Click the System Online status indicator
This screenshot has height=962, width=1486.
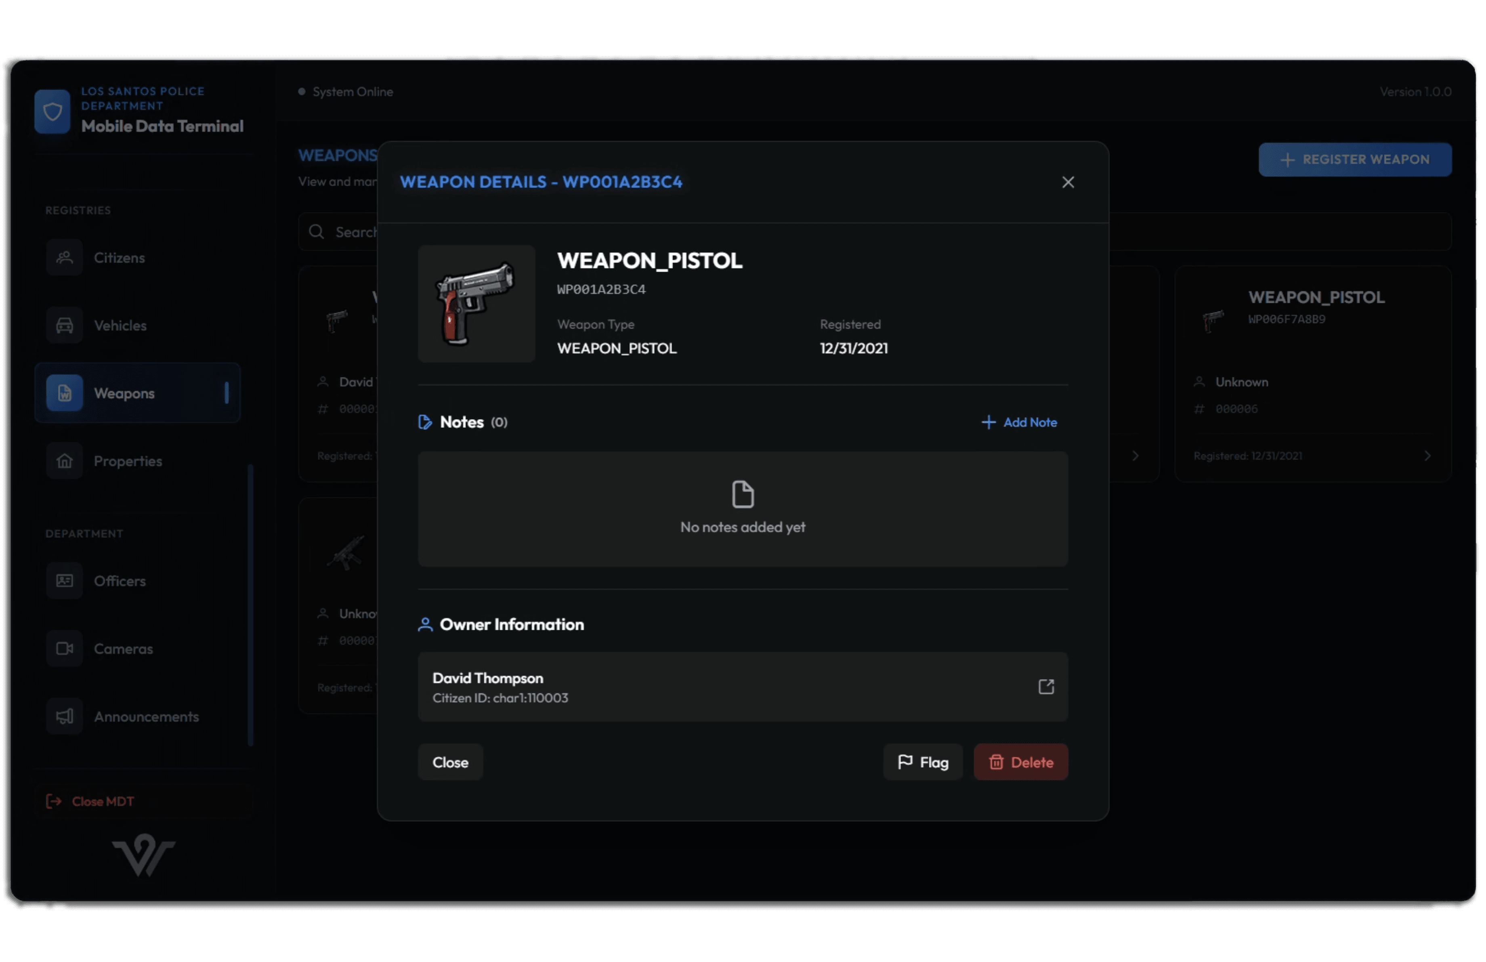346,92
